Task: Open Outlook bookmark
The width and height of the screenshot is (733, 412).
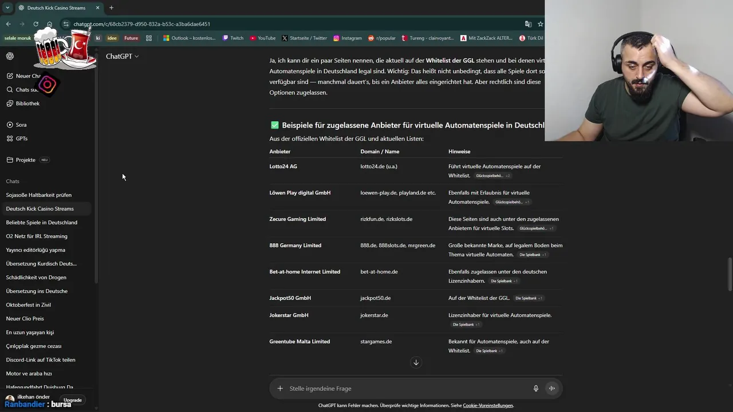Action: pos(190,38)
